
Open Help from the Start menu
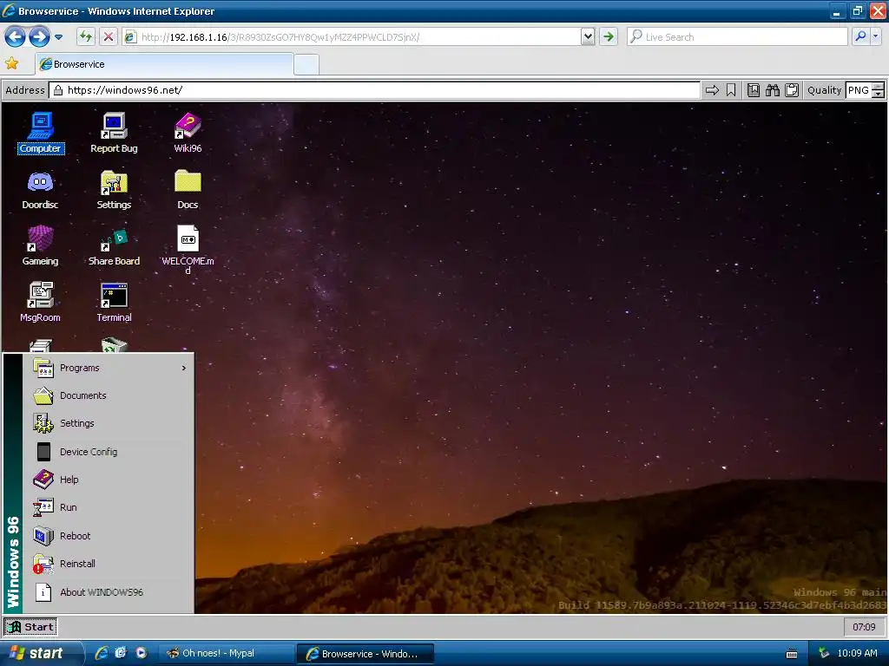109,480
